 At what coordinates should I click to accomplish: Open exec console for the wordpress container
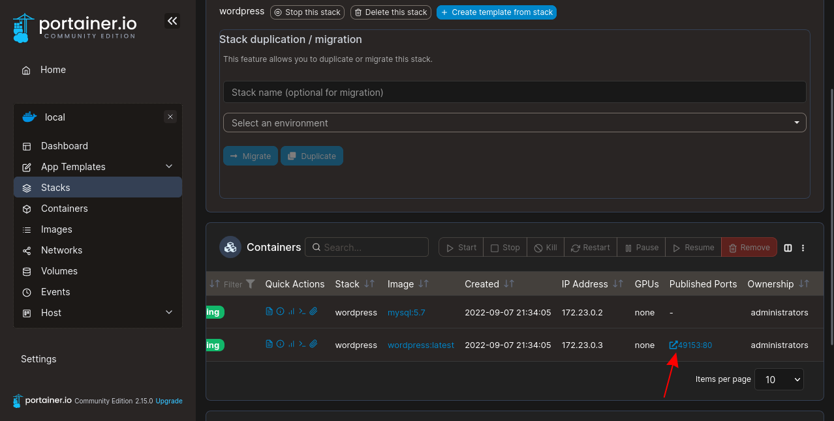coord(302,344)
